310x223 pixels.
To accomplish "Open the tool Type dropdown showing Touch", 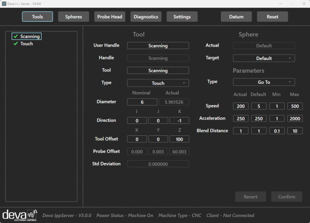I will [x=158, y=83].
